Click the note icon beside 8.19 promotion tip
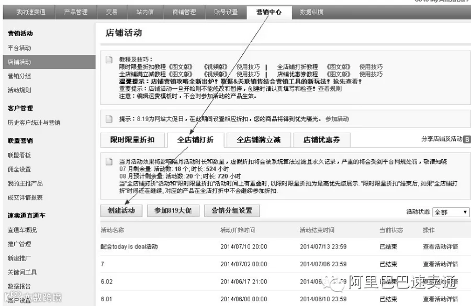This screenshot has width=471, height=306. pos(109,119)
